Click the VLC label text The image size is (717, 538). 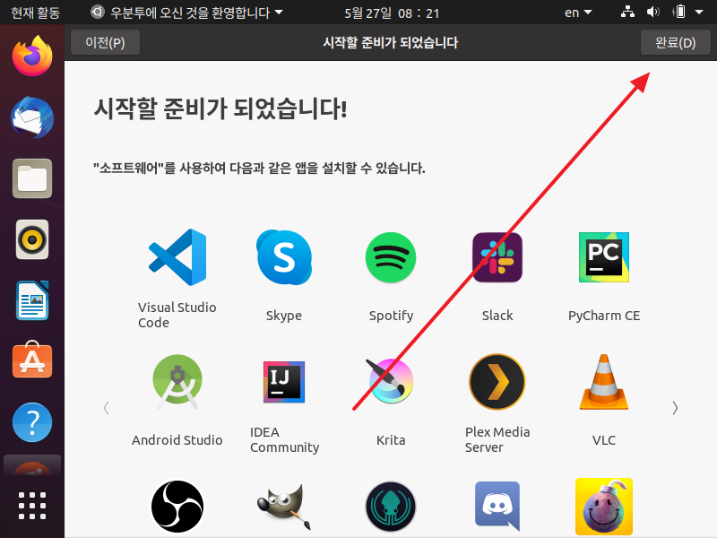[x=603, y=440]
